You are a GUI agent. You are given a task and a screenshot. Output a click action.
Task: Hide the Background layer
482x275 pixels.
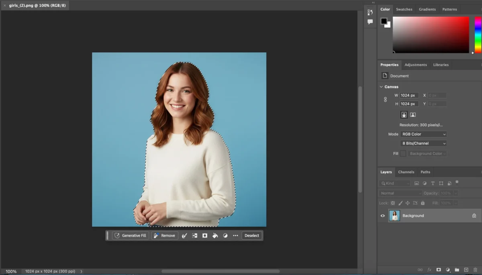[382, 216]
